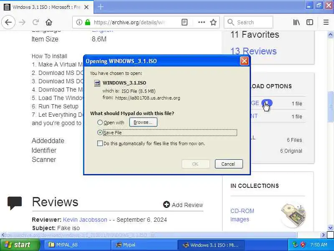
Task: Click the Add Review plus icon
Action: coord(166,205)
